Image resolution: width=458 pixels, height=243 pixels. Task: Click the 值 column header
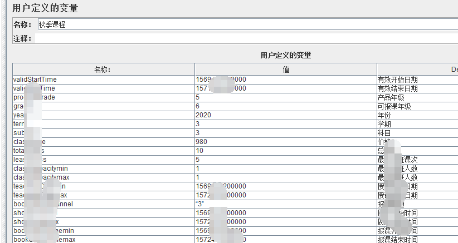[x=285, y=70]
